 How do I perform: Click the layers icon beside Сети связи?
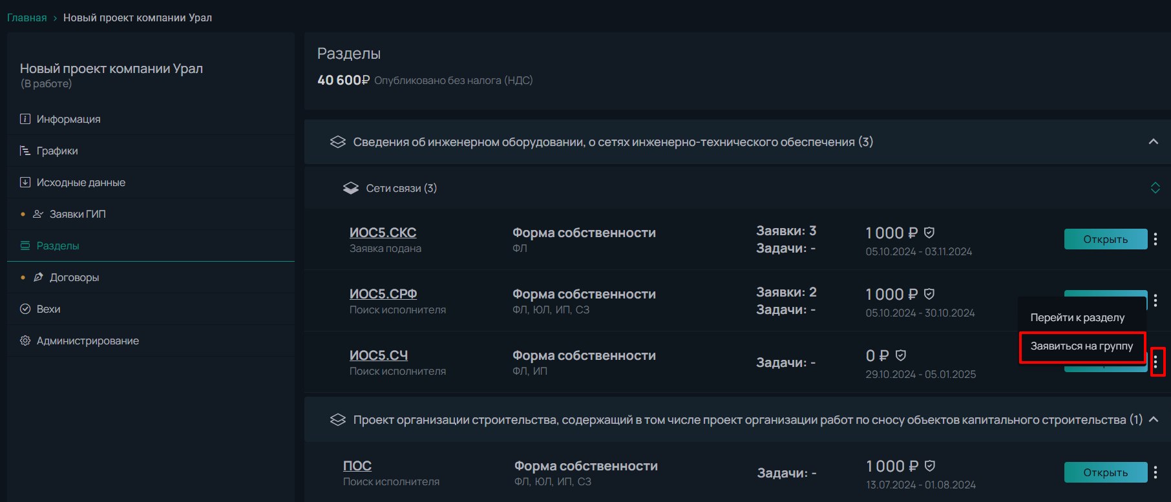point(351,188)
